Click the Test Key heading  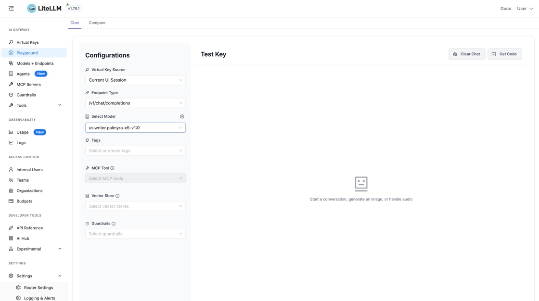click(214, 54)
